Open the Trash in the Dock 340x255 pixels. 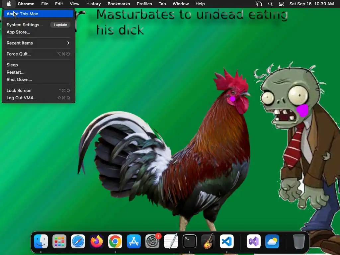tap(299, 241)
